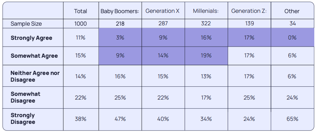Select the 65% Strongly Disagree Other cell

click(292, 119)
